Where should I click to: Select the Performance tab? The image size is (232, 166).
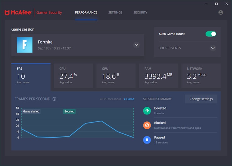tap(86, 13)
